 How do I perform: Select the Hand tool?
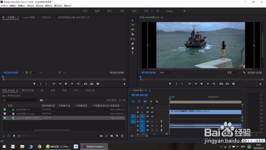coord(133,48)
